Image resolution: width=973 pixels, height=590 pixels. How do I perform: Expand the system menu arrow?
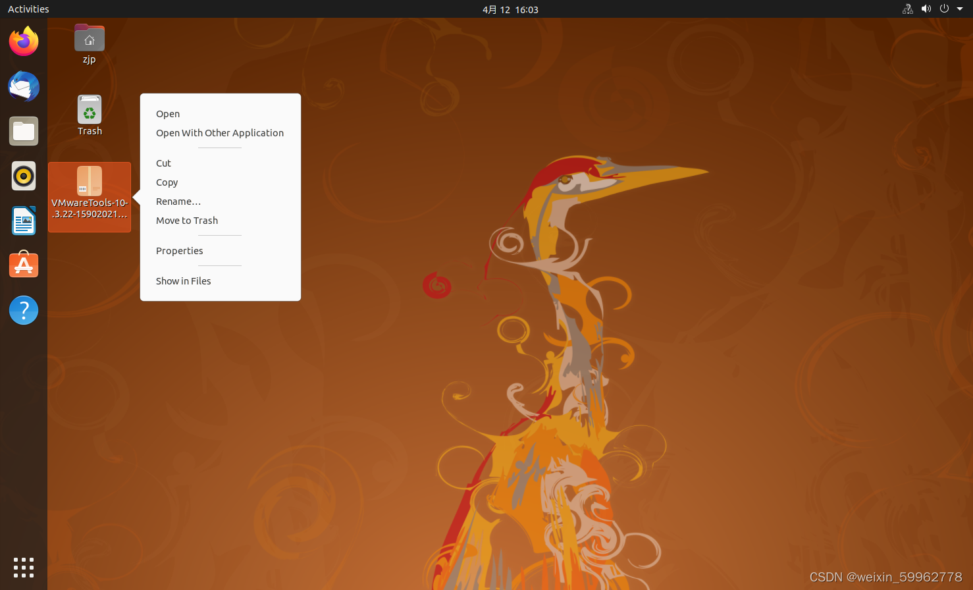(960, 9)
